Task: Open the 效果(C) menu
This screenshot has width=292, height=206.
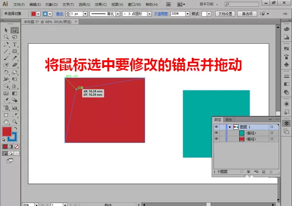Action: pyautogui.click(x=101, y=4)
